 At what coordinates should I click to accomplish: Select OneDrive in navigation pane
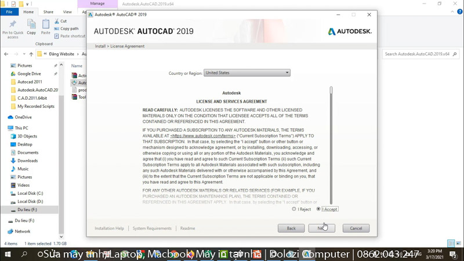pyautogui.click(x=23, y=117)
